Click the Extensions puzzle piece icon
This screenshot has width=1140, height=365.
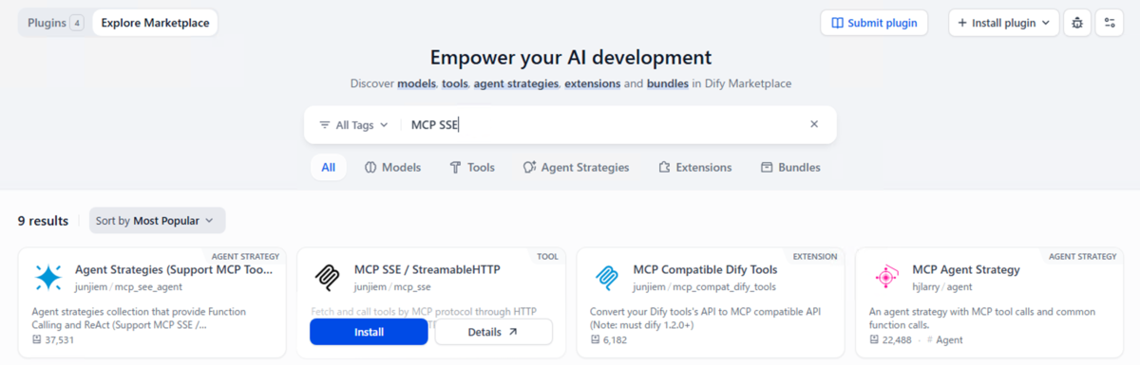[x=664, y=167]
